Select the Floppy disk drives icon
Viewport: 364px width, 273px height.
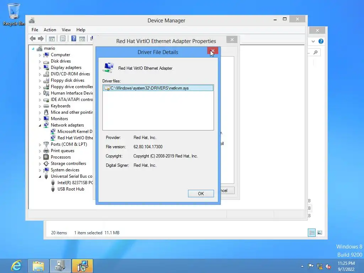pyautogui.click(x=46, y=80)
